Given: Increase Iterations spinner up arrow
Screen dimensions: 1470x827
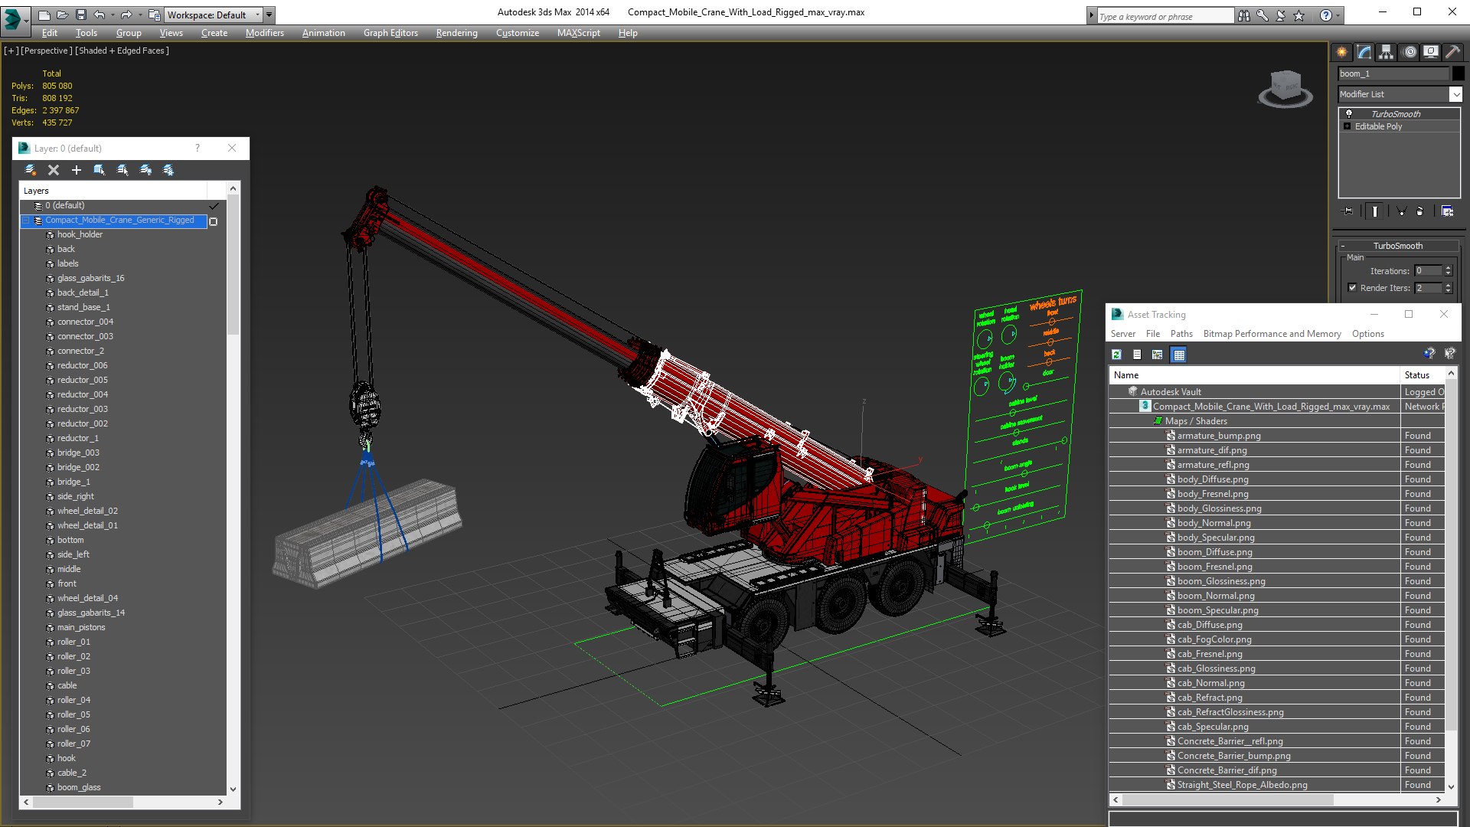Looking at the screenshot, I should point(1448,268).
